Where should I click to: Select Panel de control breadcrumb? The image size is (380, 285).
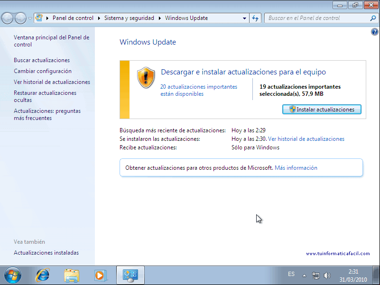point(73,18)
